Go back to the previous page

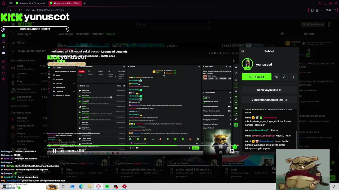click(11, 10)
